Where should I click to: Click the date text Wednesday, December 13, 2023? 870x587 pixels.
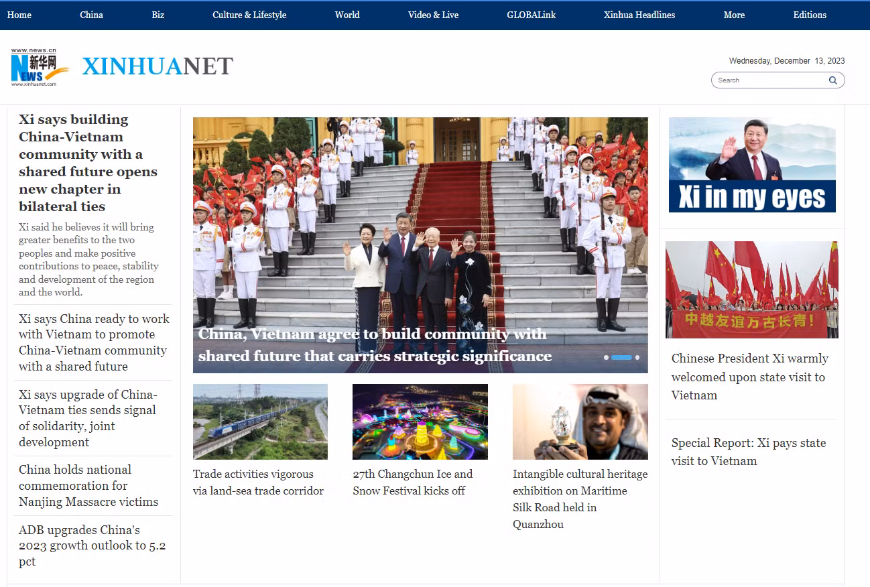tap(787, 61)
